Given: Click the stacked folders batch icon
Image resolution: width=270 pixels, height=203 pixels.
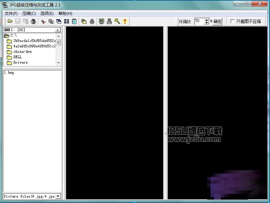Looking at the screenshot, I should tap(84, 21).
